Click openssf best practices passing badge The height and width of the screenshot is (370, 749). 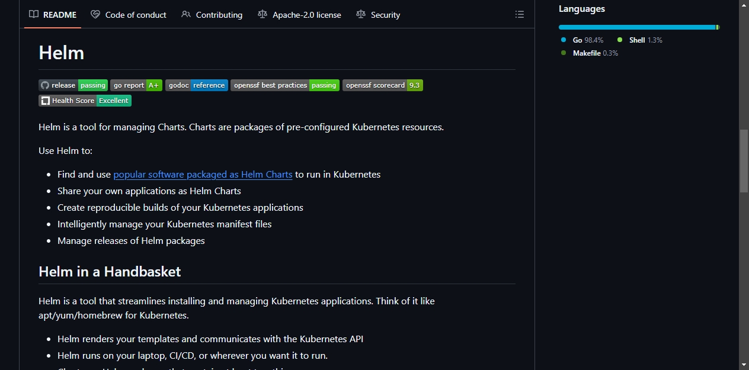tap(285, 85)
